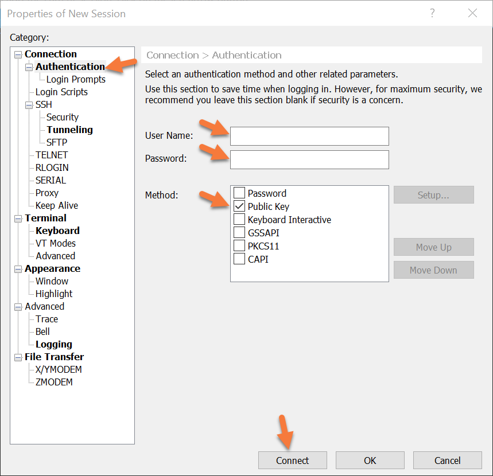Uncheck the Public Key method

(x=239, y=206)
